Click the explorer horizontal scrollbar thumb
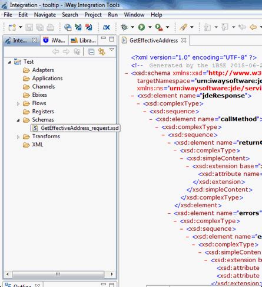The image size is (262, 287). [x=58, y=274]
